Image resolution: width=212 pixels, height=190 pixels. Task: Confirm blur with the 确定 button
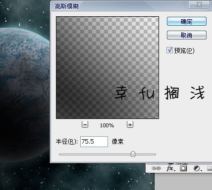tap(187, 21)
